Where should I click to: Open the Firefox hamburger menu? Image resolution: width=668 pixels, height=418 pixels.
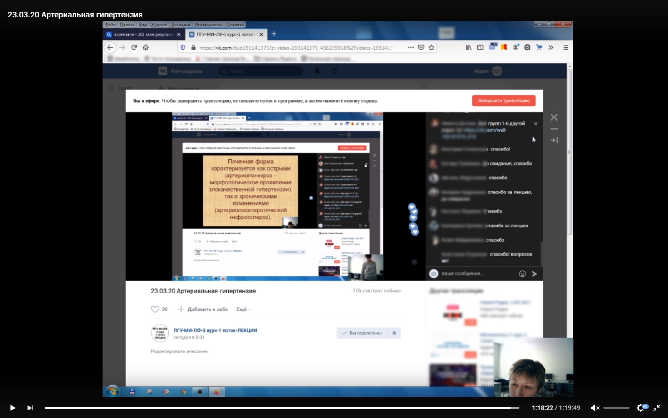point(566,48)
